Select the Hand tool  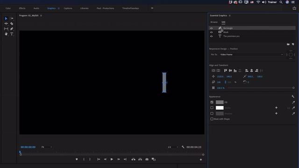click(x=6, y=34)
